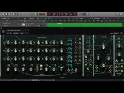Open the plugin View Editor dropdown
Viewport: 124px width, 93px height.
click(117, 33)
